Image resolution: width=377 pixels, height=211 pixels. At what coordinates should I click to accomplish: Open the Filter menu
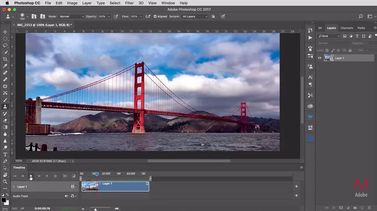[129, 3]
